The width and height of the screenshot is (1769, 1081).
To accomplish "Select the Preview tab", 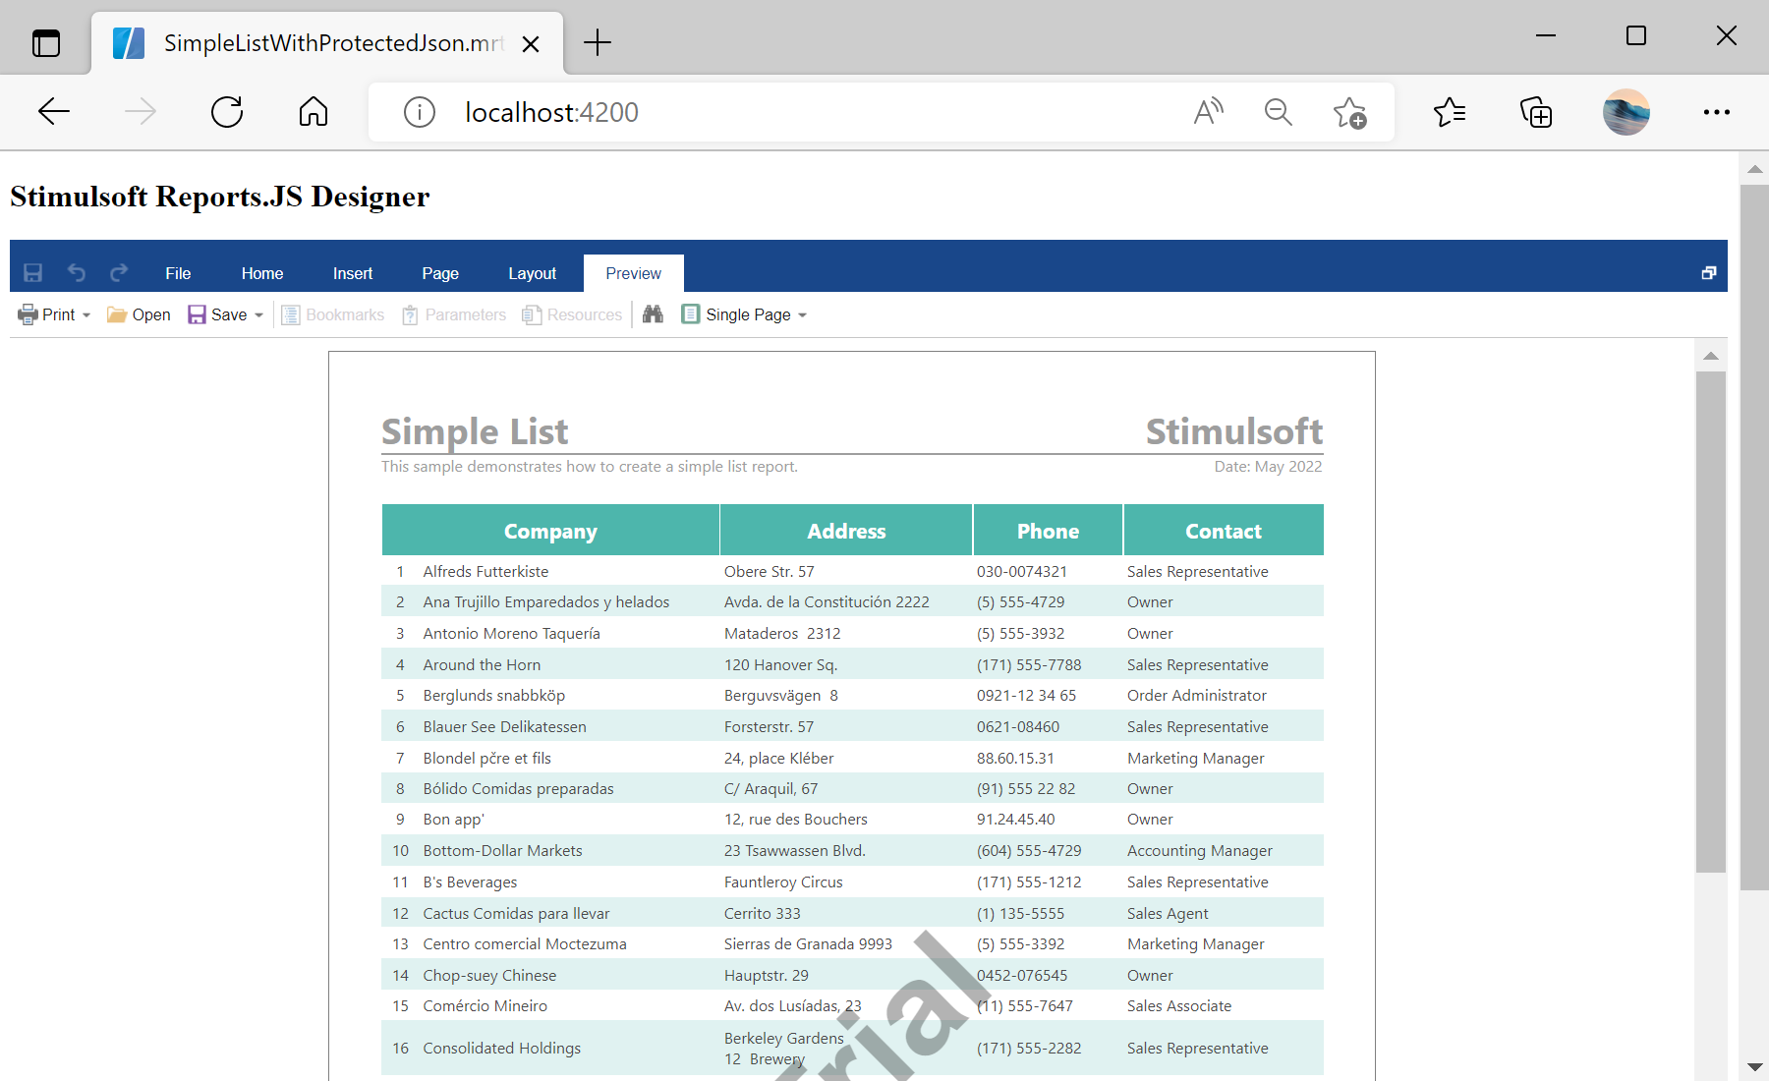I will point(634,273).
